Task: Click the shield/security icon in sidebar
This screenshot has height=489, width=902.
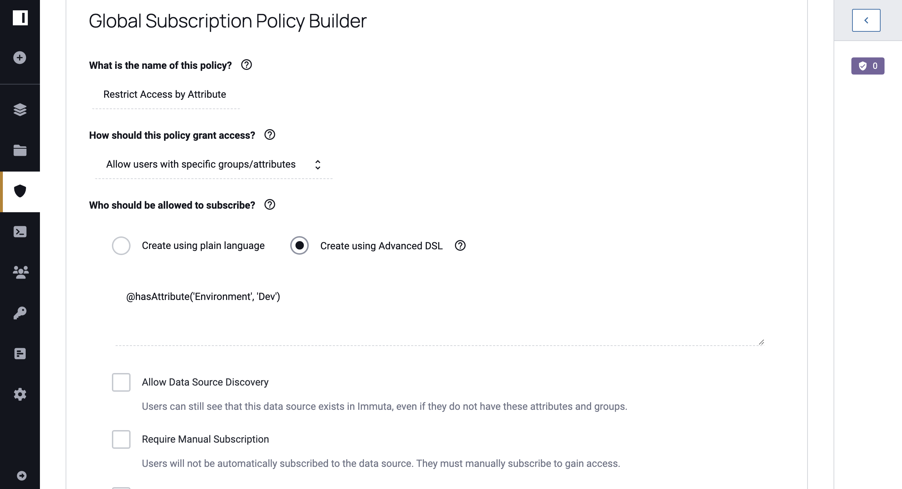Action: click(20, 192)
